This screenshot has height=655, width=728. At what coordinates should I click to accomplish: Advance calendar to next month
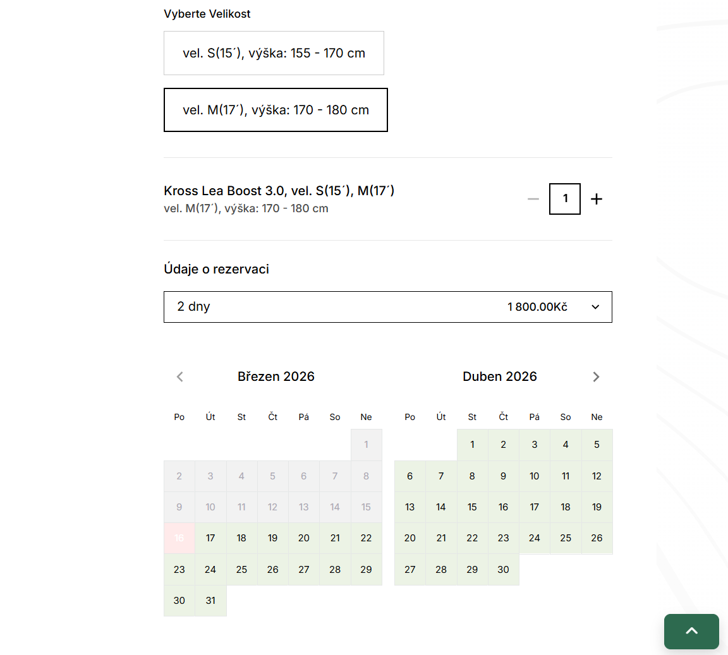pyautogui.click(x=595, y=377)
